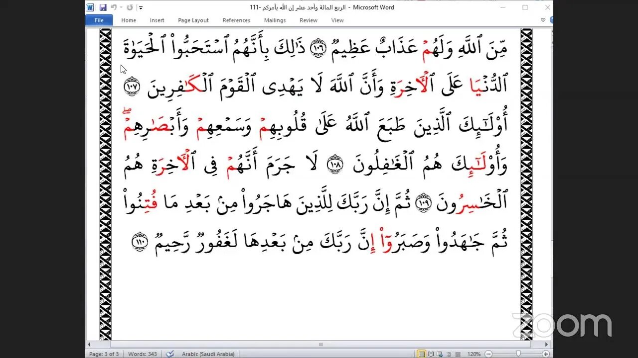The width and height of the screenshot is (638, 358).
Task: Expand the minimized ribbon chevron
Action: tap(543, 20)
